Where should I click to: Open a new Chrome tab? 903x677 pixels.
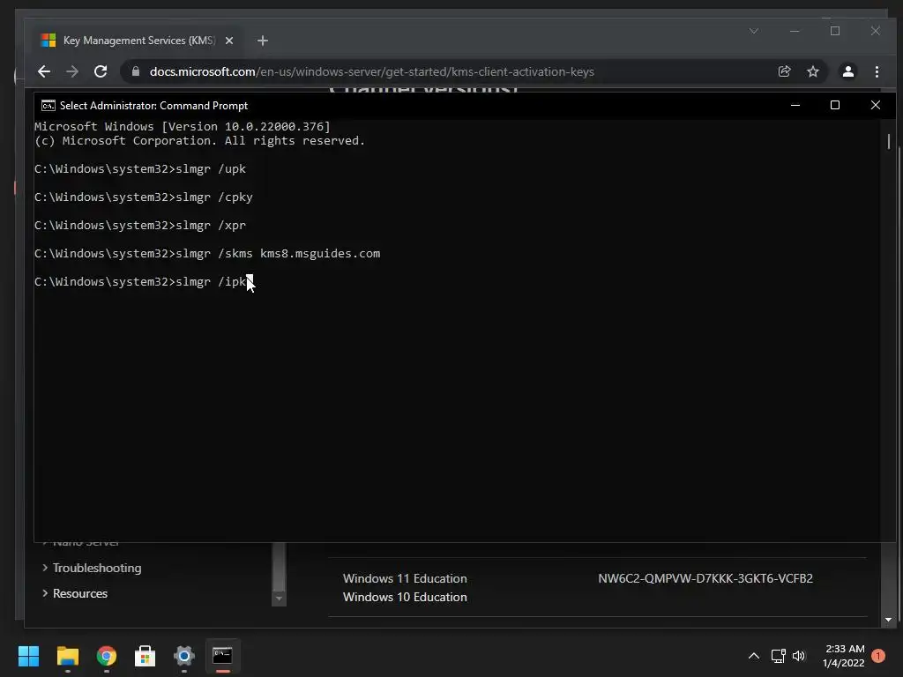tap(263, 41)
